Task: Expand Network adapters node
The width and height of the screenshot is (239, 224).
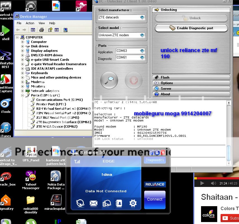Action: (x=22, y=91)
